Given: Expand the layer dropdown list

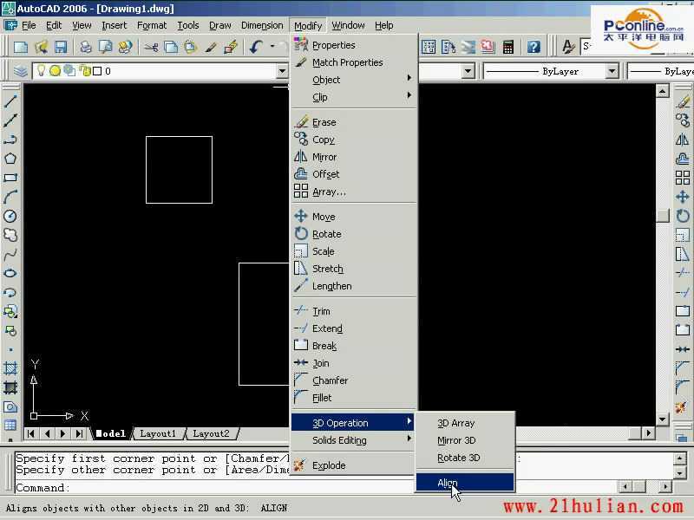Looking at the screenshot, I should coord(282,71).
